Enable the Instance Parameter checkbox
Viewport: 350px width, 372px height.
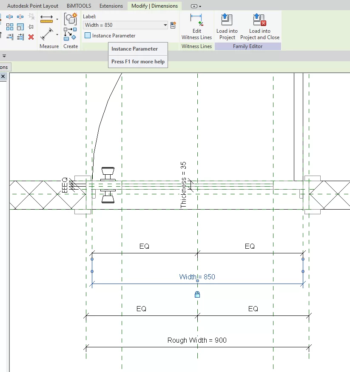pos(88,36)
